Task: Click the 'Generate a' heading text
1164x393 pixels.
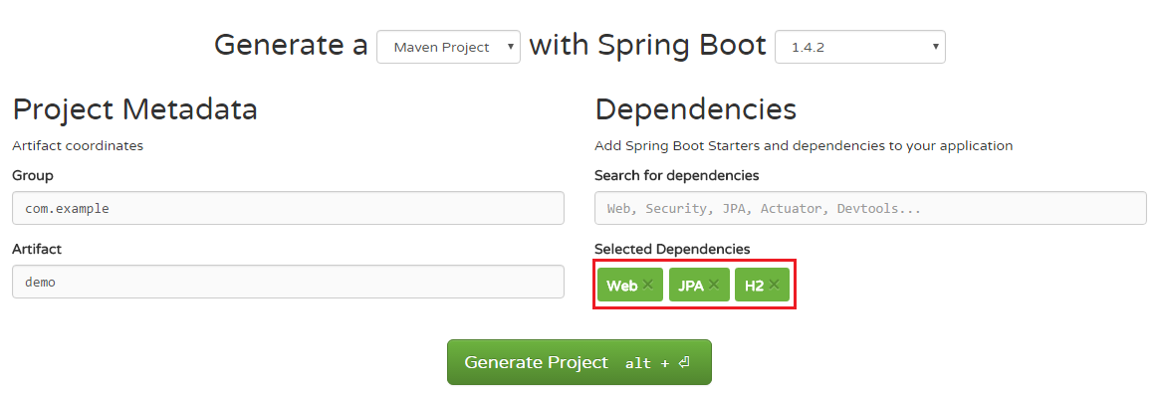Action: 291,45
